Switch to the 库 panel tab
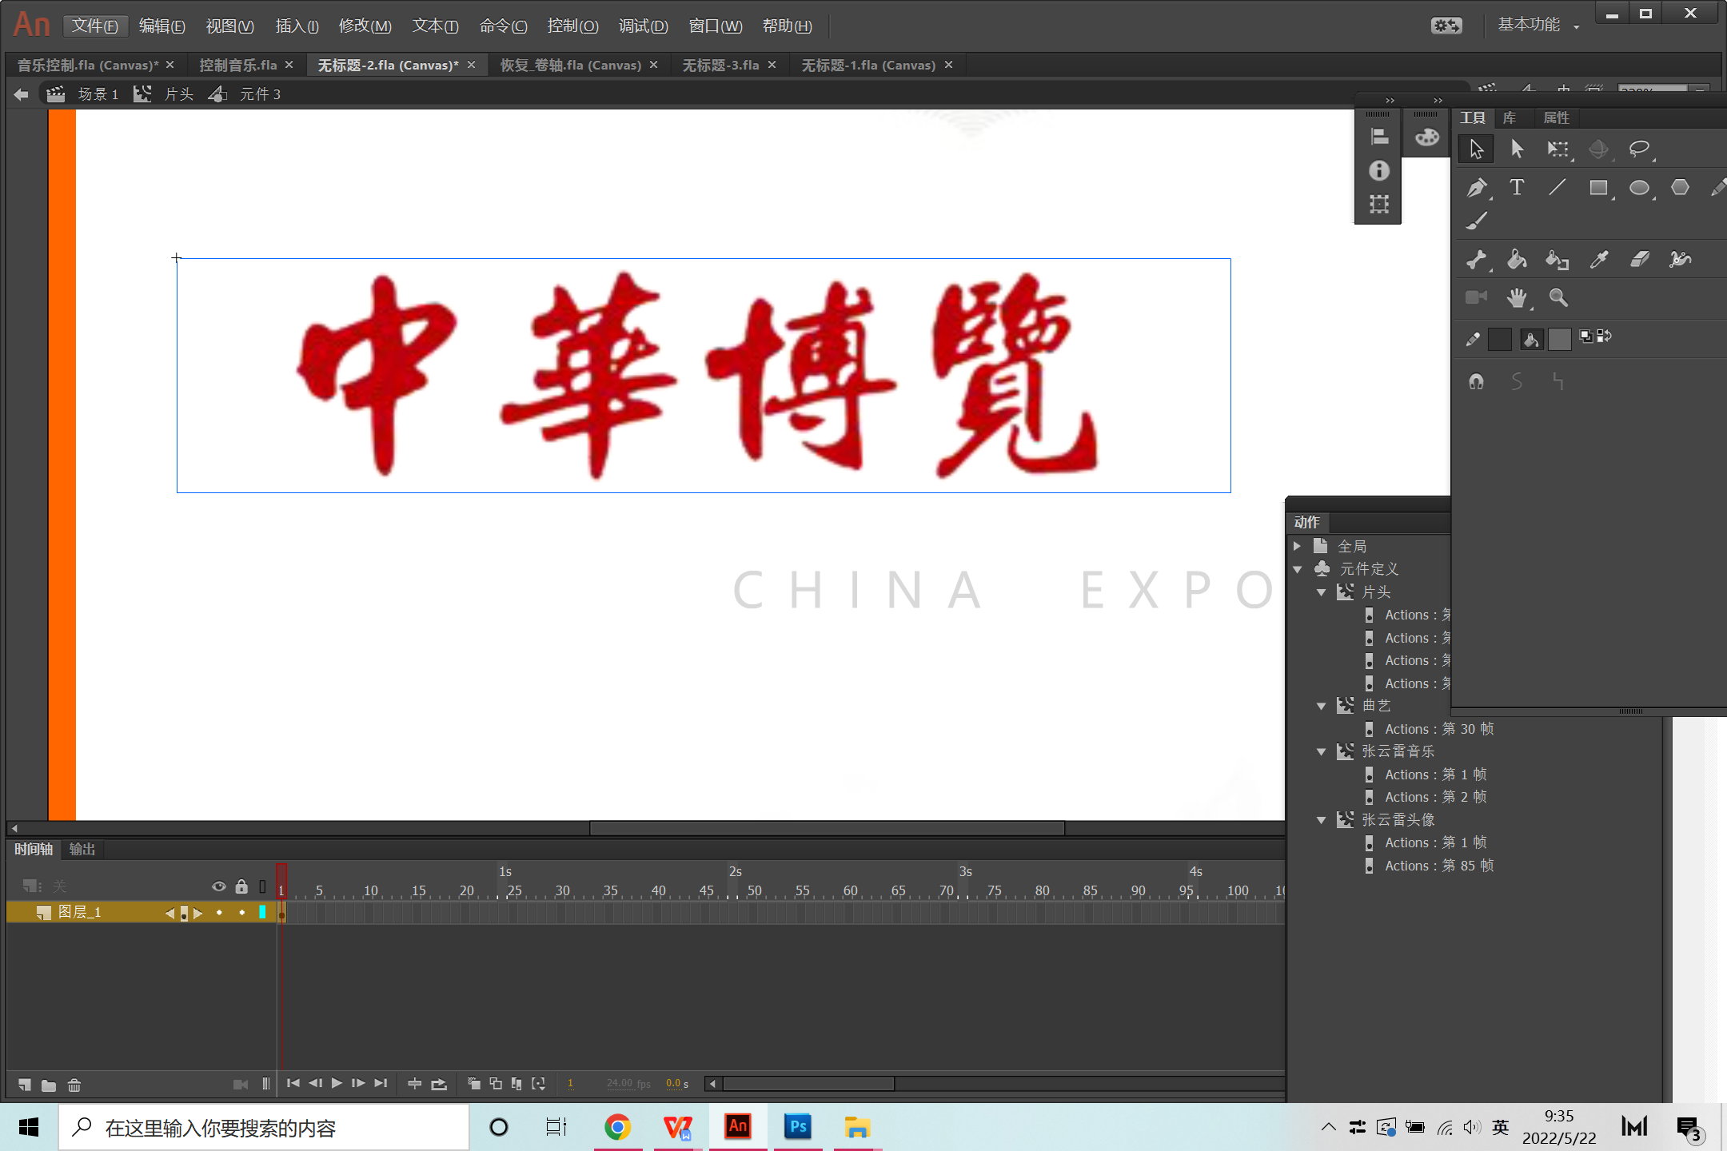This screenshot has width=1727, height=1151. tap(1510, 118)
